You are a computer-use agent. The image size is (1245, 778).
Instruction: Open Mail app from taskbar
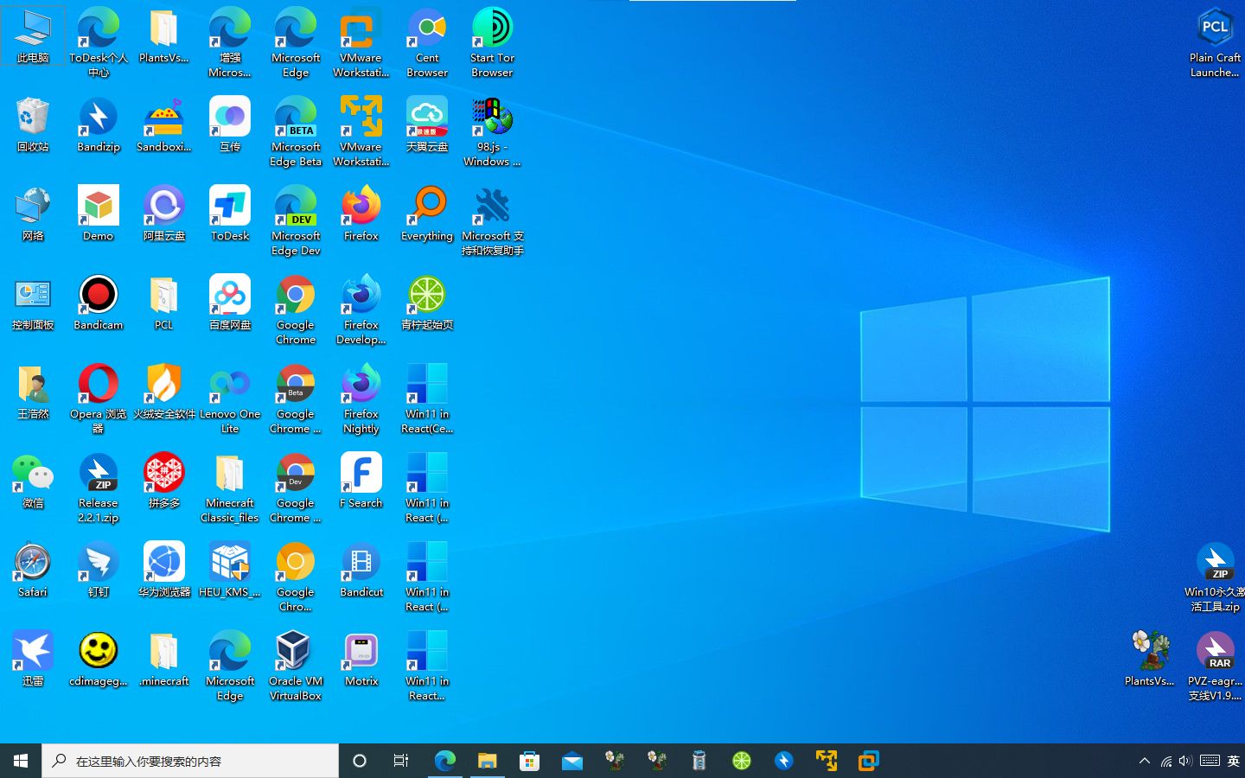572,761
